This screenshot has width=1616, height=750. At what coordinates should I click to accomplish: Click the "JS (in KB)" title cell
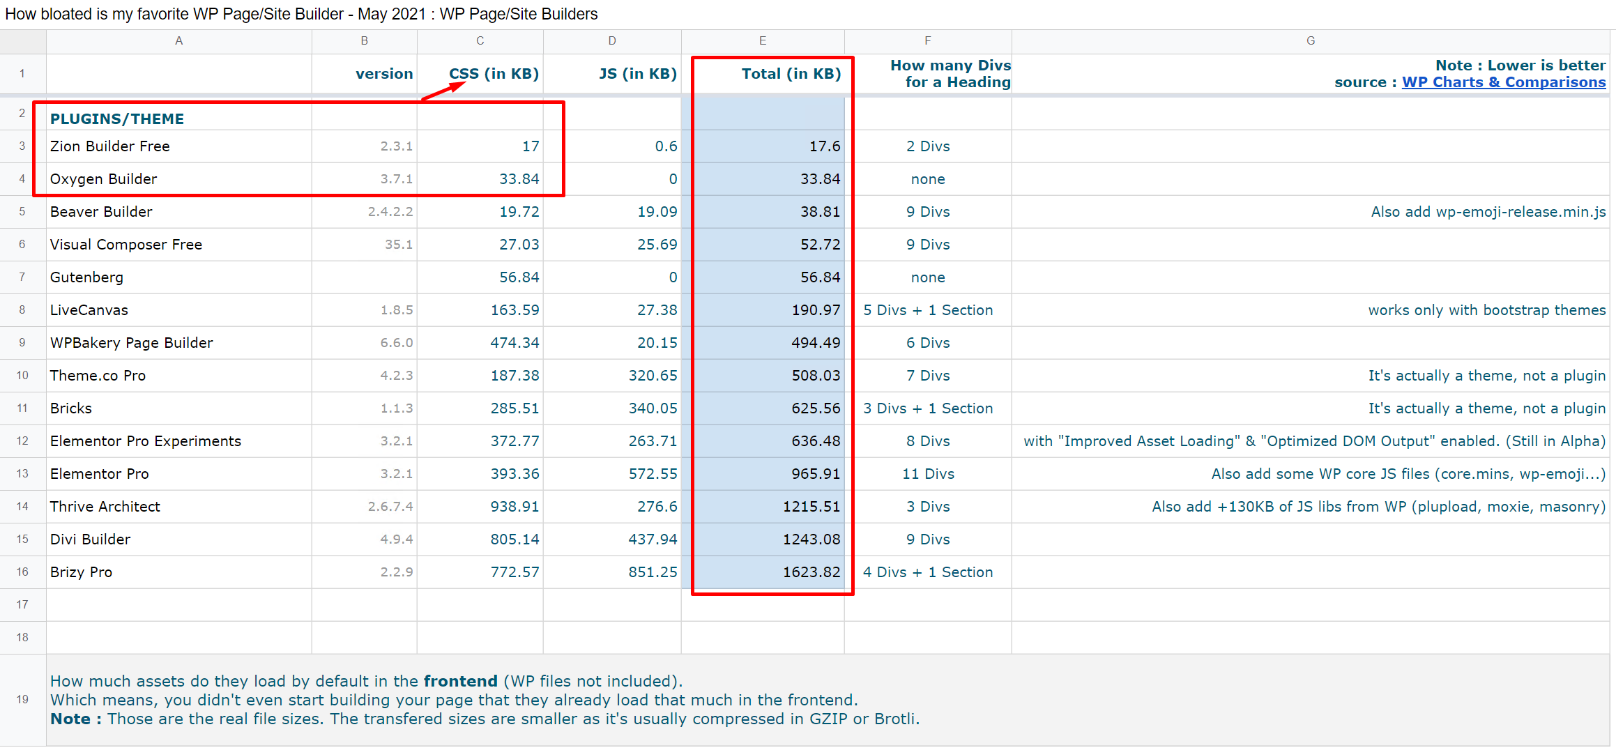click(612, 74)
